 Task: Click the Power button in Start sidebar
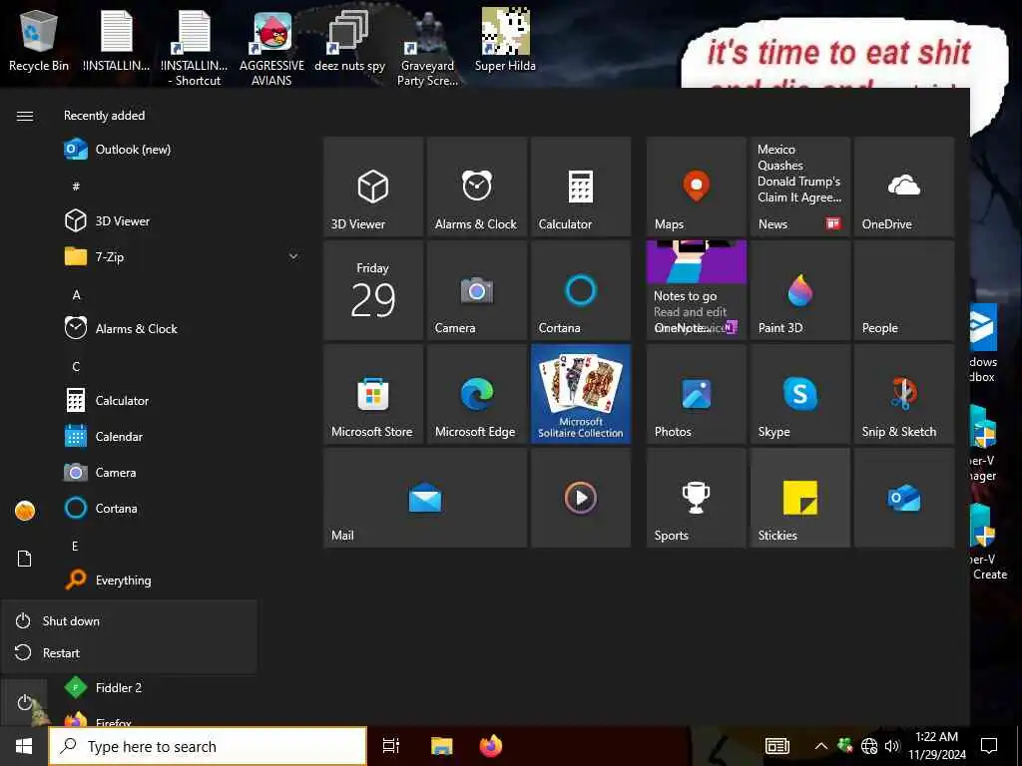24,703
